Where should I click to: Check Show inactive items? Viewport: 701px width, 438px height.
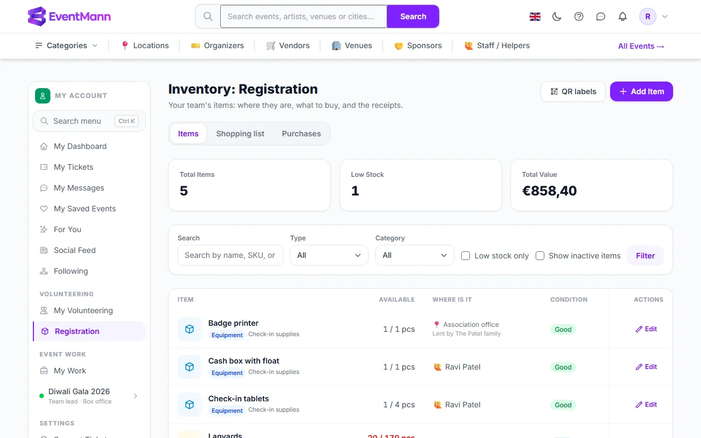[x=540, y=256]
